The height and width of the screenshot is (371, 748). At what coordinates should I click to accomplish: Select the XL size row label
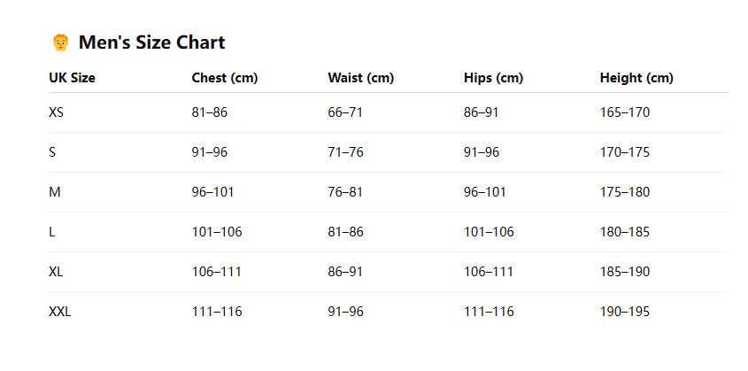coord(56,272)
